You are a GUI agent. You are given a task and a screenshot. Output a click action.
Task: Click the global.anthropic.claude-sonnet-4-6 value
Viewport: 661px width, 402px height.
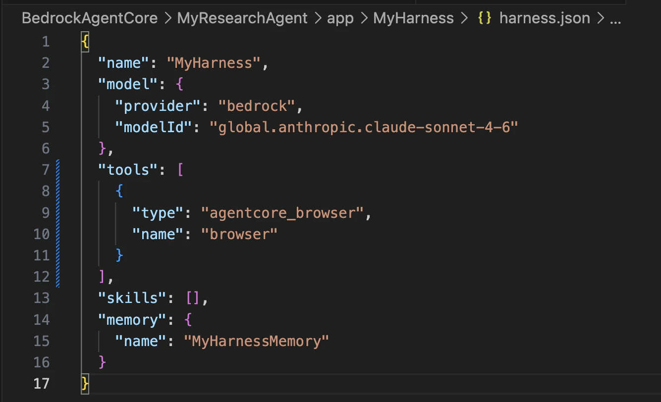coord(364,127)
